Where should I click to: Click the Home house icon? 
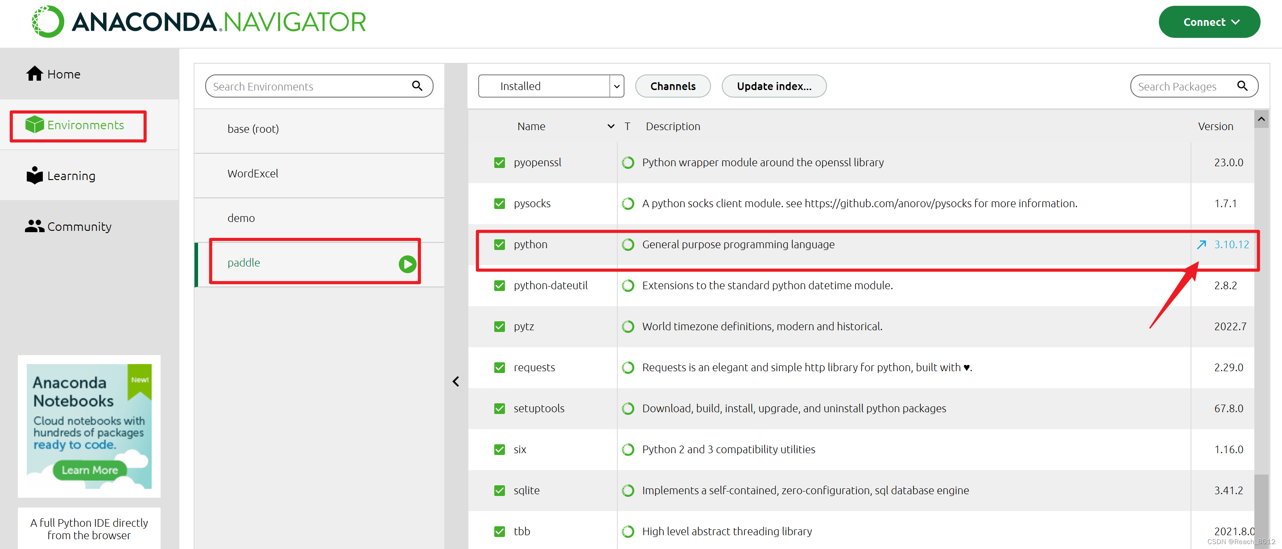tap(34, 74)
